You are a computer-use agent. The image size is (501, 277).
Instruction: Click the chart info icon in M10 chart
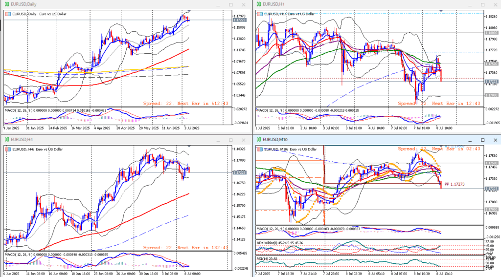coord(260,149)
